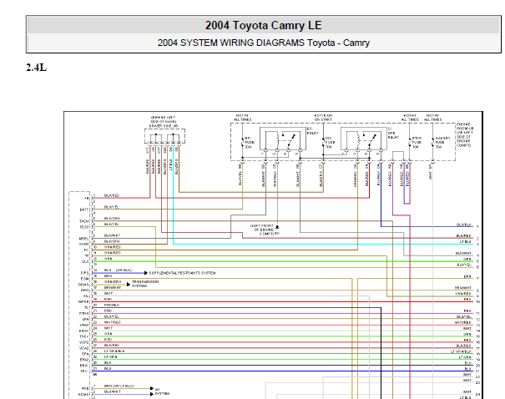Click 'LT GRN/BLK' wire label at pin 28

click(114, 351)
